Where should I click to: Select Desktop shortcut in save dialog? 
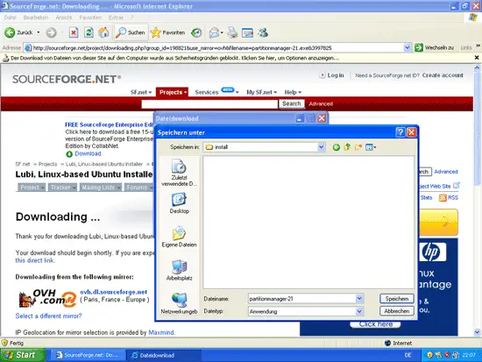tap(179, 203)
